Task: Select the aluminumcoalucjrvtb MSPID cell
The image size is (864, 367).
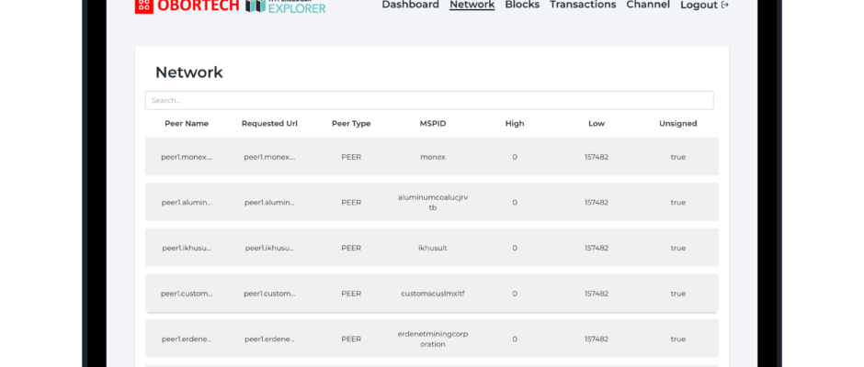Action: (x=433, y=202)
